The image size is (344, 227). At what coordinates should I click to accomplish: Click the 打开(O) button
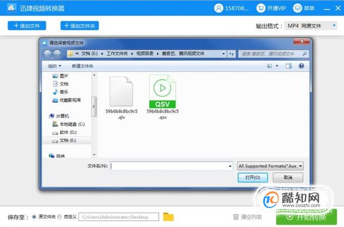(x=253, y=177)
